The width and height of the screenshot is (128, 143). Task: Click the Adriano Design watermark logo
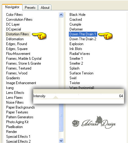pyautogui.click(x=94, y=123)
